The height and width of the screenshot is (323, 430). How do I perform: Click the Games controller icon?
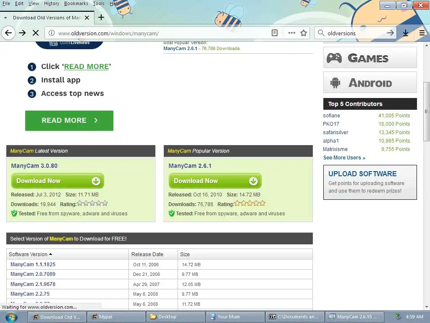pos(334,58)
